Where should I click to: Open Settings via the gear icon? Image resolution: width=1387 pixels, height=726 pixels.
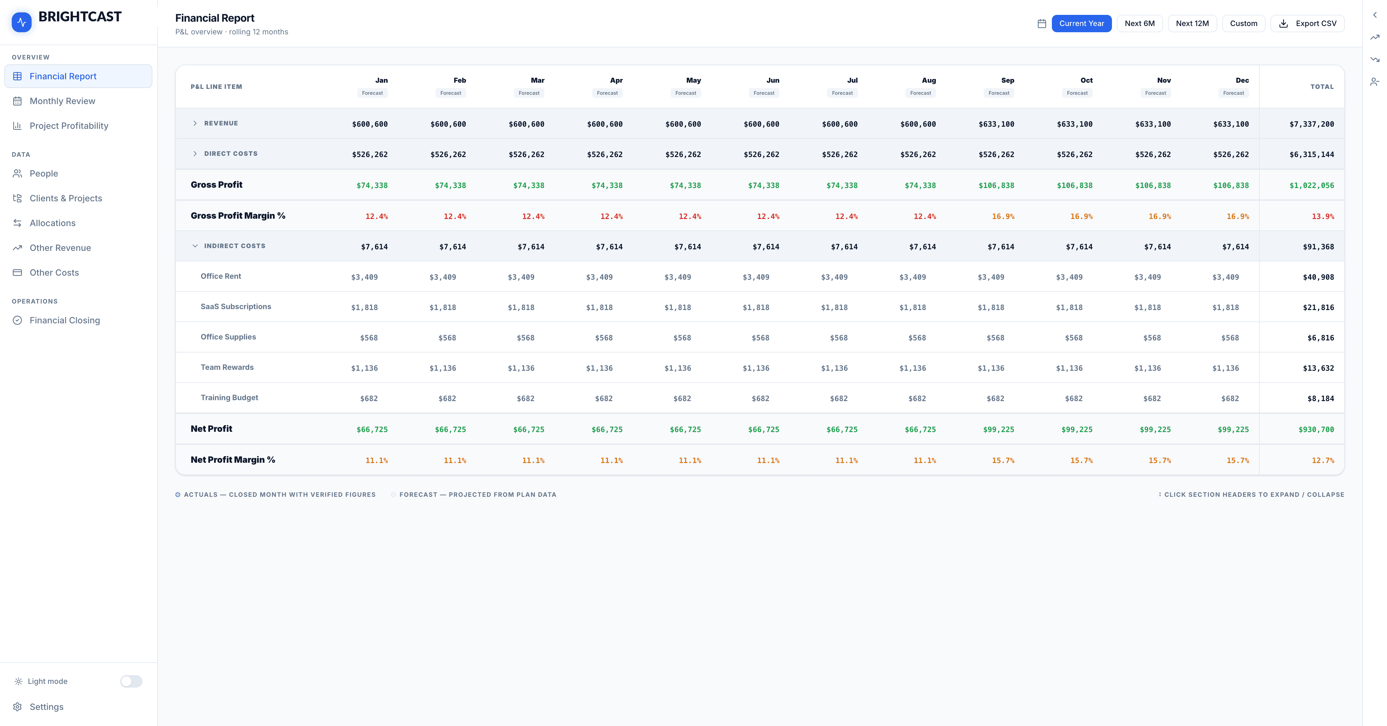(18, 706)
